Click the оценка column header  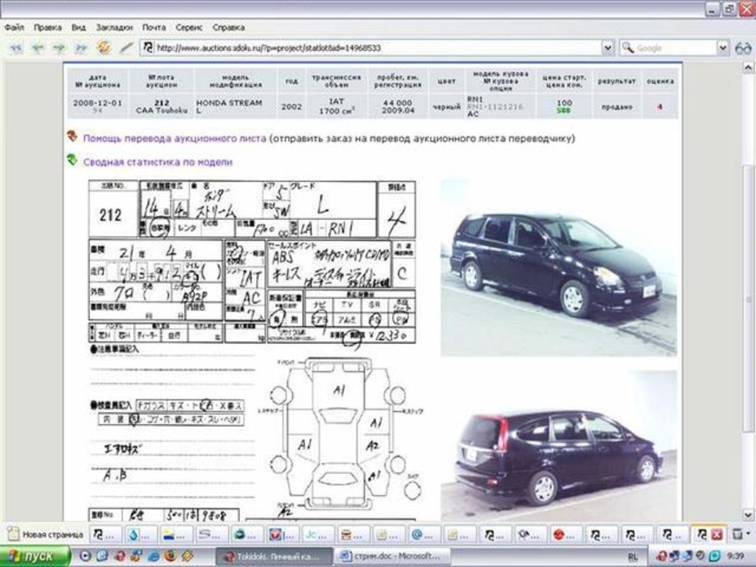tap(660, 81)
